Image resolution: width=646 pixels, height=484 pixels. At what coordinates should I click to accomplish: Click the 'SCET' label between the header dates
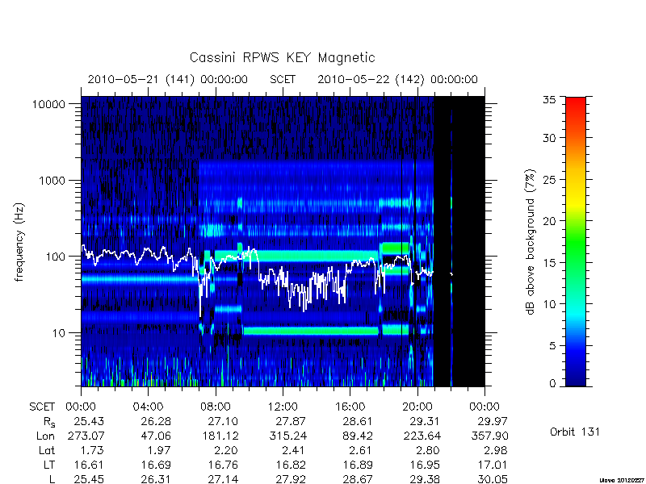pos(283,79)
